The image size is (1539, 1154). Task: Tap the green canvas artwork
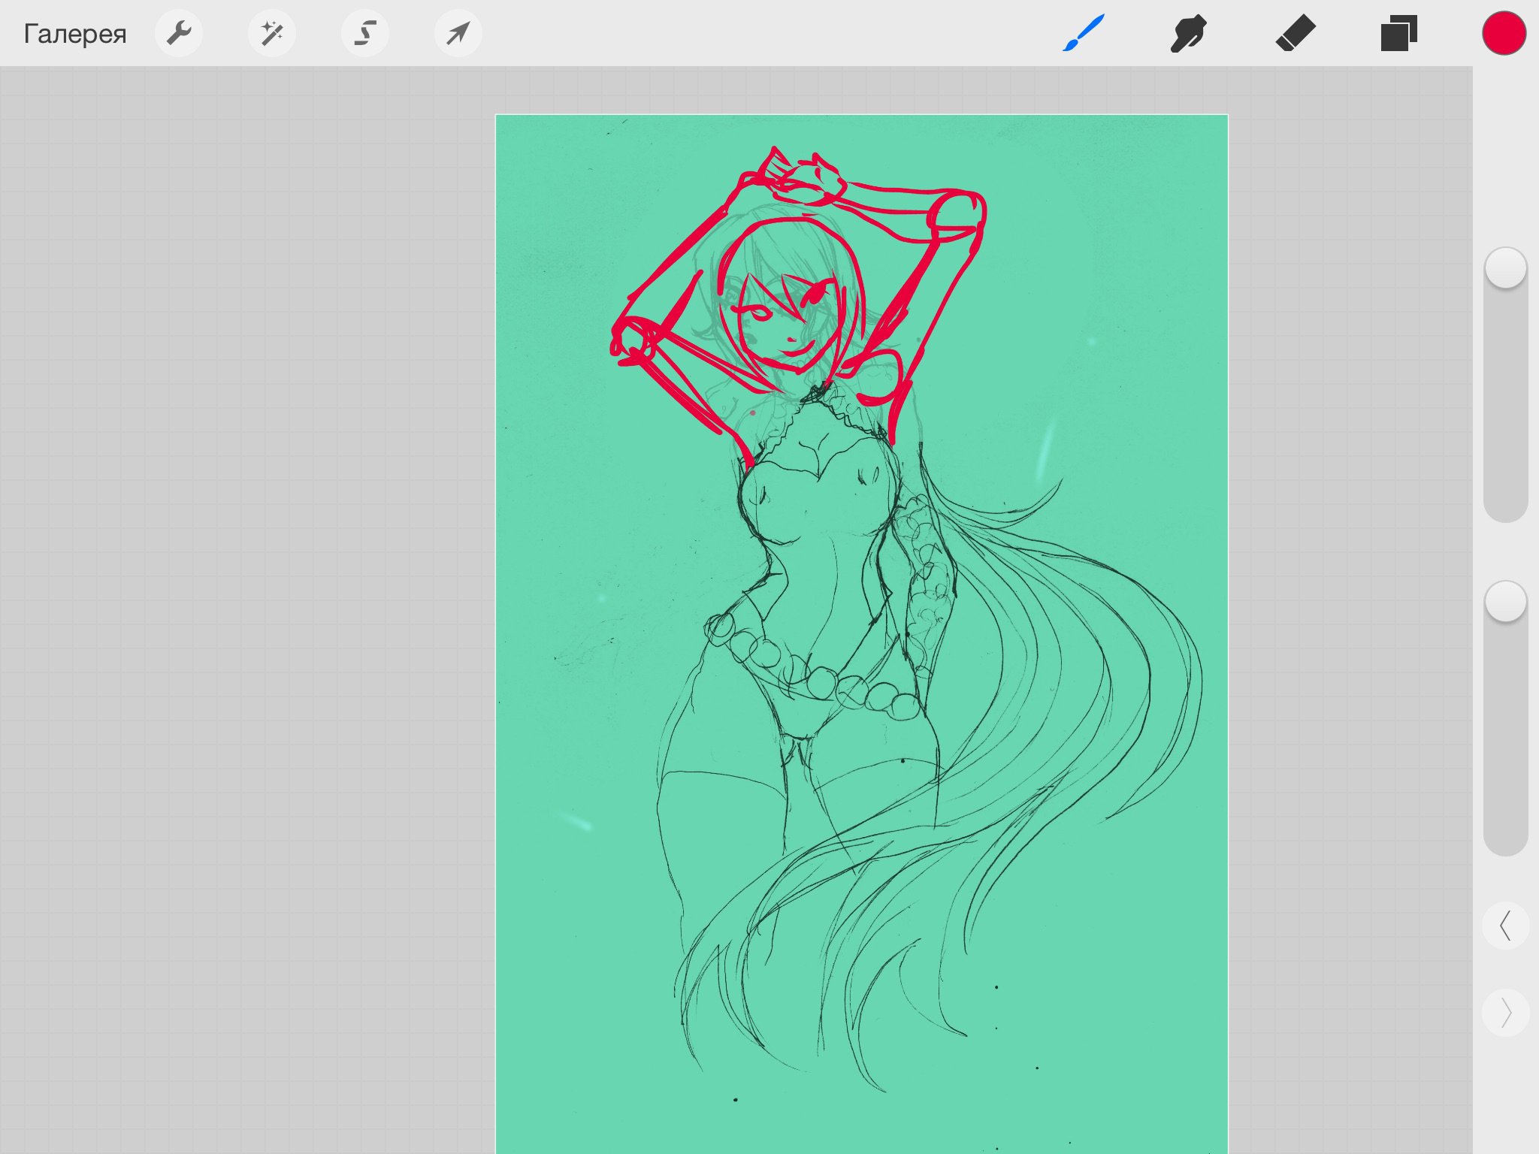pos(861,634)
